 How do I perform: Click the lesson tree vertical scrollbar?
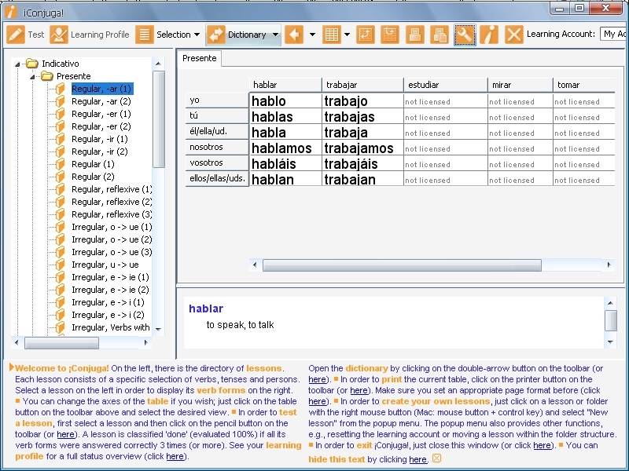click(x=159, y=119)
